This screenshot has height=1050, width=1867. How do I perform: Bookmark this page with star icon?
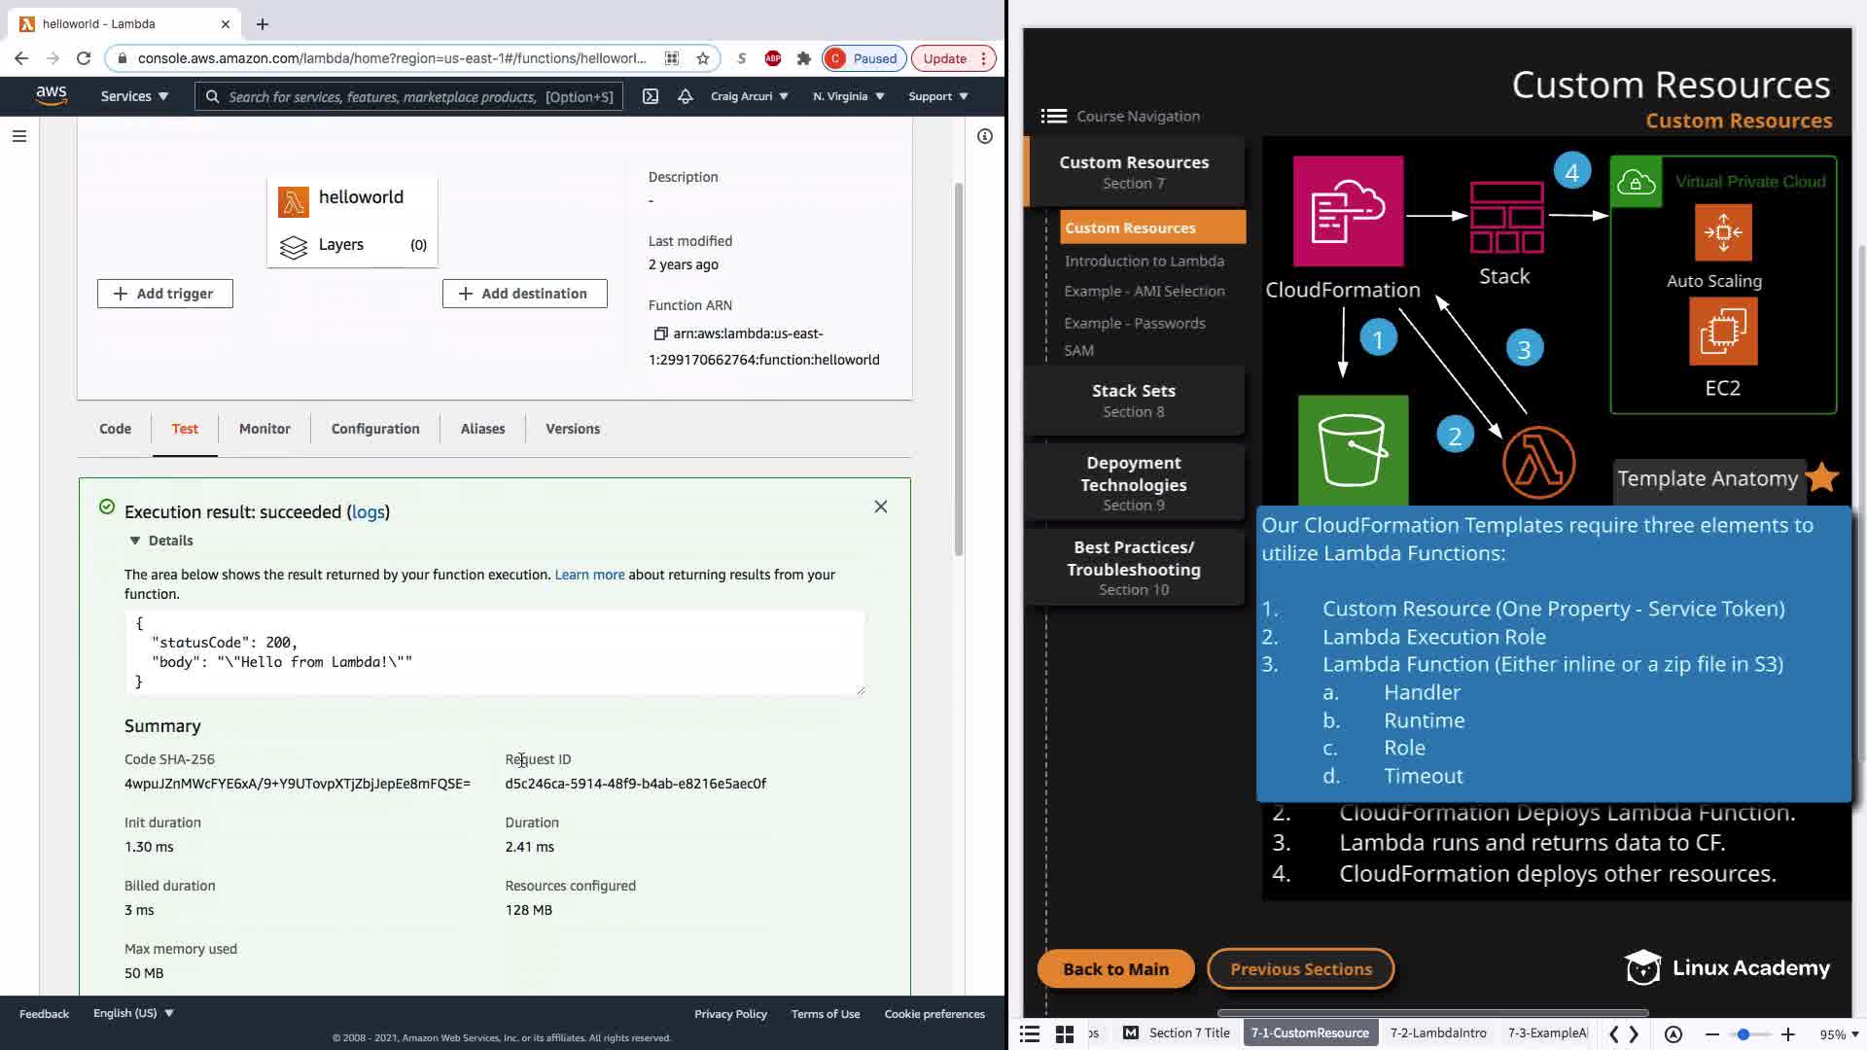tap(703, 58)
